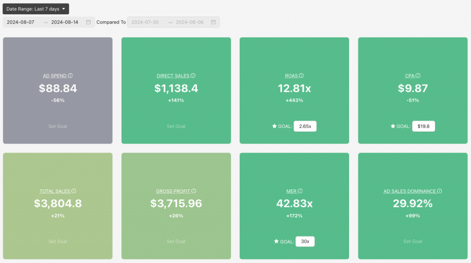Click Set Goal under GROSS PROFIT
The height and width of the screenshot is (263, 471).
pos(176,241)
